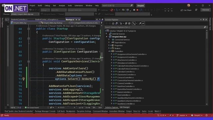Open the Any CPU platform dropdown
This screenshot has height=120, width=213.
(x=59, y=10)
